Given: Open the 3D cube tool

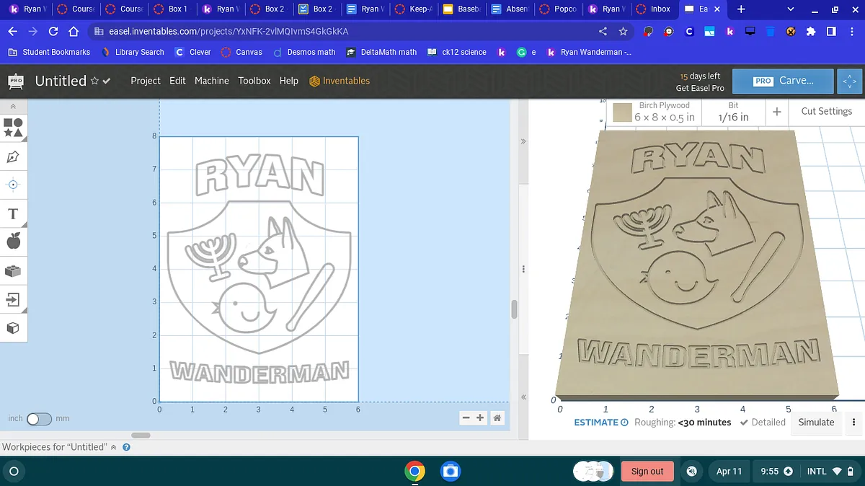Looking at the screenshot, I should pos(13,328).
